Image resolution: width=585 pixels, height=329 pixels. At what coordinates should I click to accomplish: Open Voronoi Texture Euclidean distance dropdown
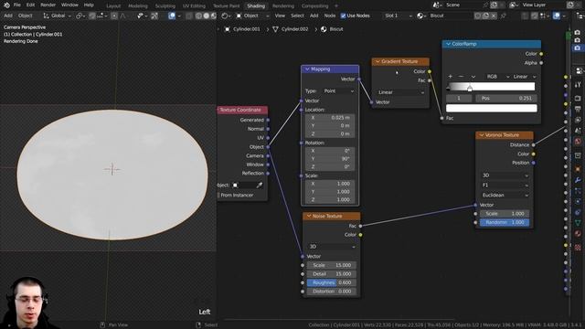pos(505,195)
